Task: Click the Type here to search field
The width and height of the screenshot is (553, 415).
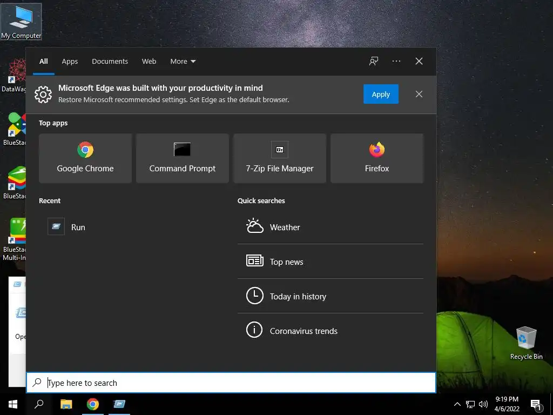Action: [231, 383]
